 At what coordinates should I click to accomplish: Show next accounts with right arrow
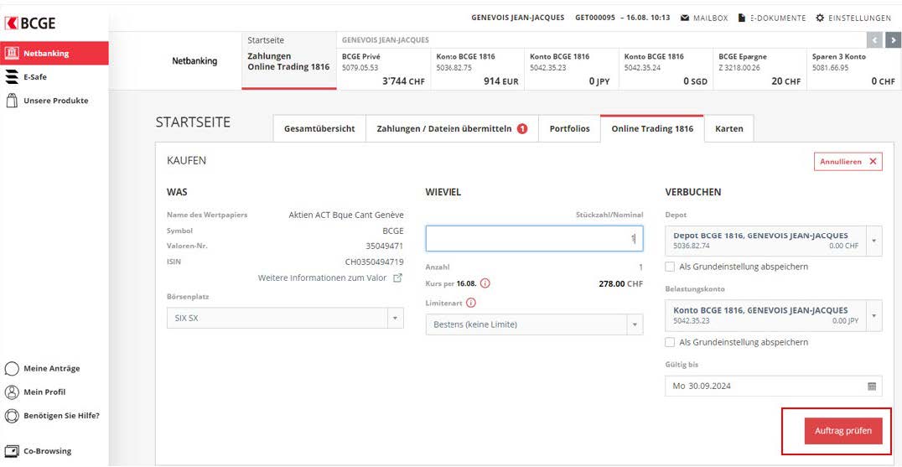(892, 40)
